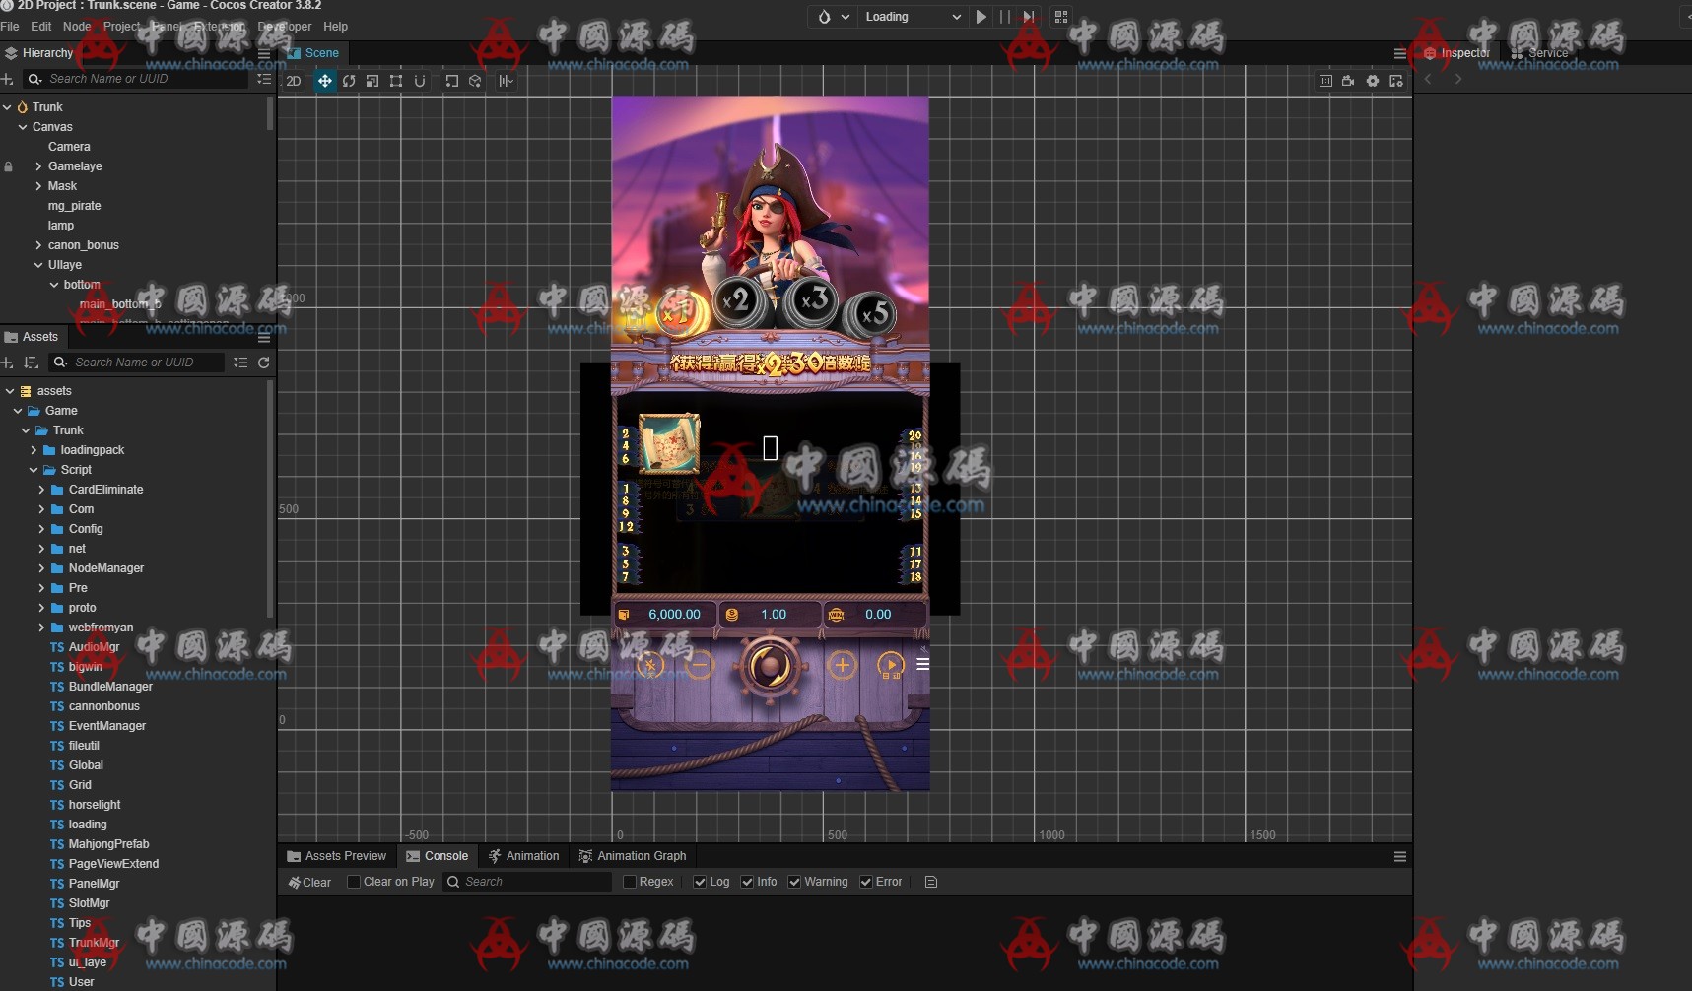Viewport: 1692px width, 991px height.
Task: Click the console Clear button
Action: click(x=309, y=882)
